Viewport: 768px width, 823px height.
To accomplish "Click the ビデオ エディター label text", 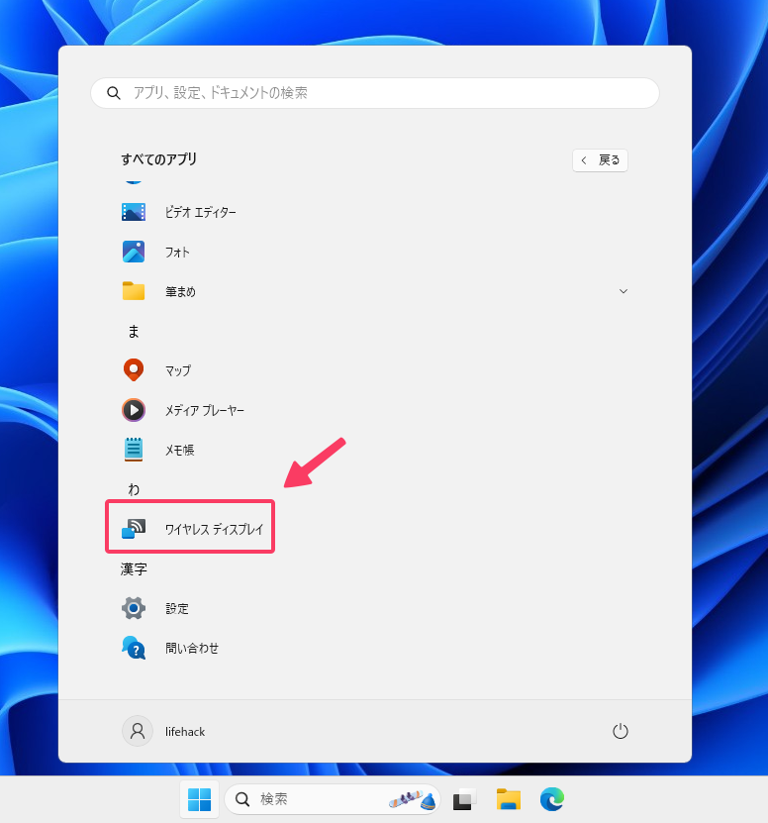I will point(200,213).
